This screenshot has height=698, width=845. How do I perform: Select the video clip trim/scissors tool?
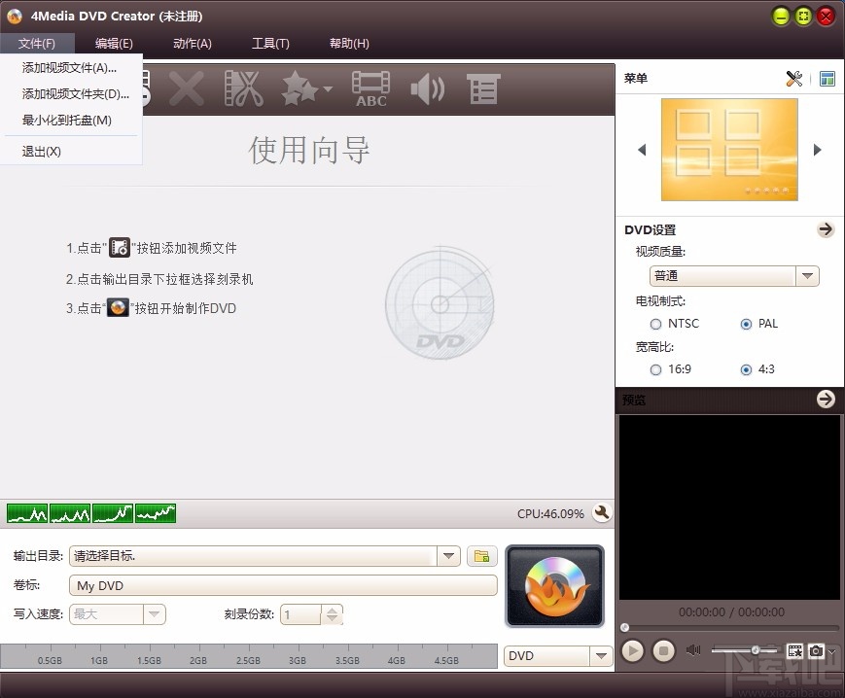243,87
